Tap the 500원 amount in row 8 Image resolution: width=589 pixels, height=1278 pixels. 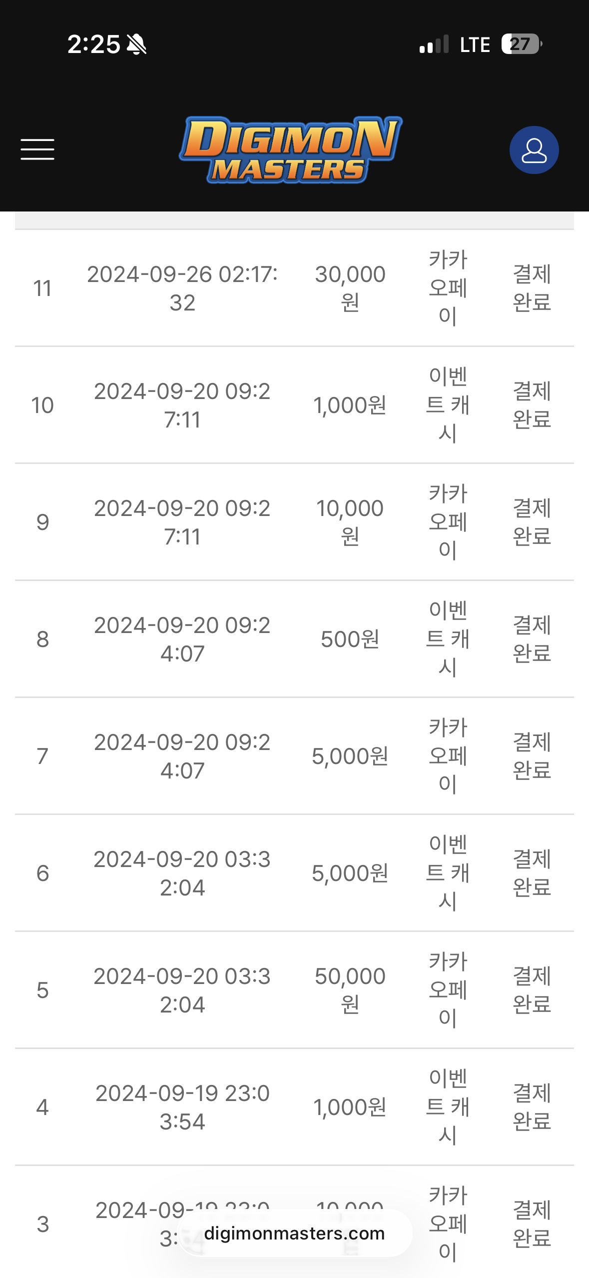coord(350,639)
